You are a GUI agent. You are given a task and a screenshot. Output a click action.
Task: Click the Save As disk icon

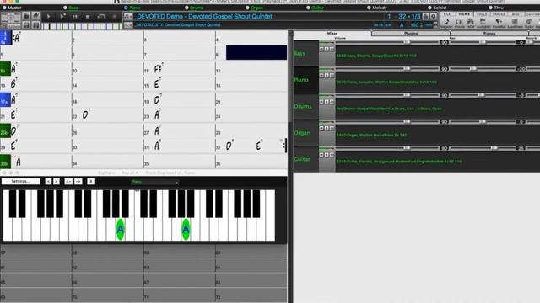tap(35, 25)
